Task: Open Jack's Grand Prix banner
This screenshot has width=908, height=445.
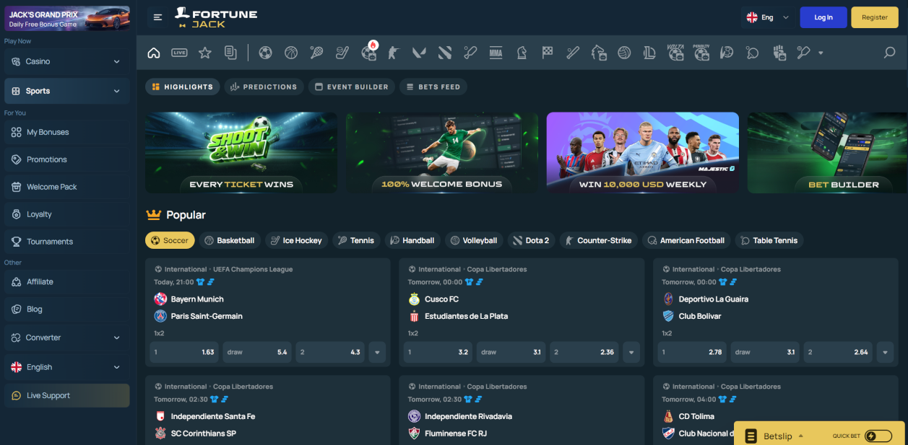Action: 67,18
